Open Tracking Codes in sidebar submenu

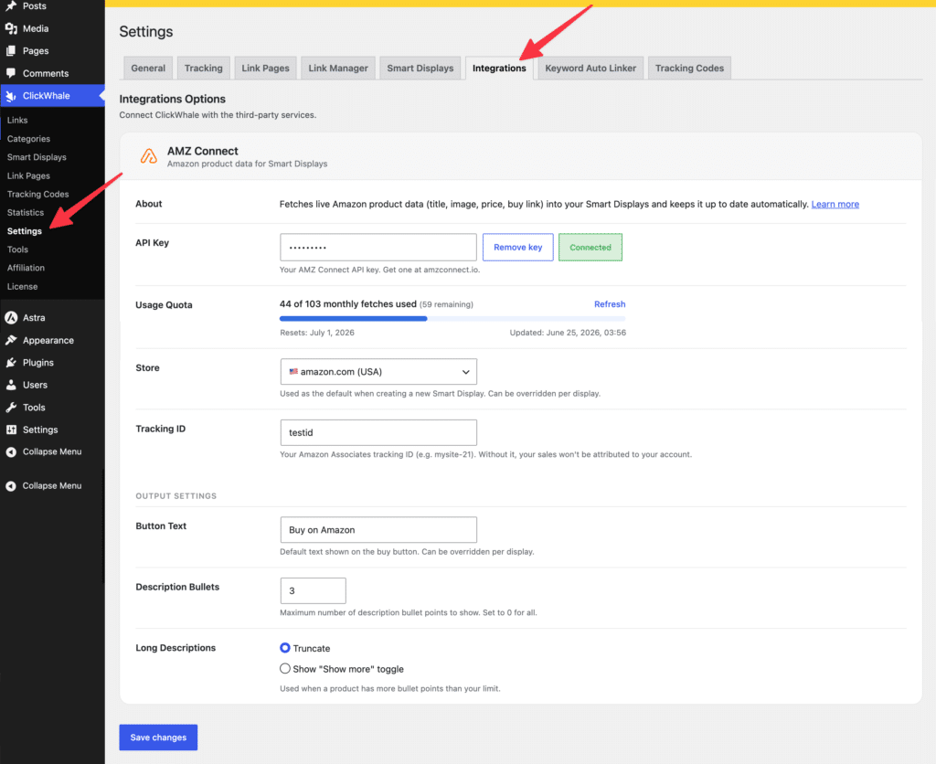(x=38, y=194)
